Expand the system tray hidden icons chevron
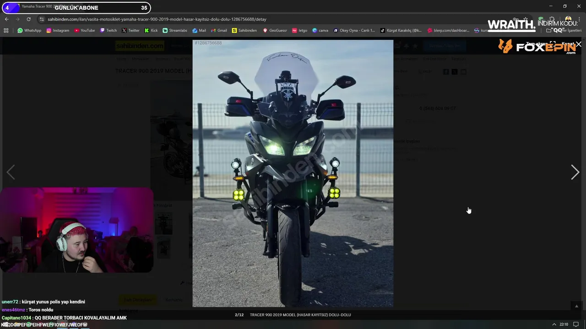586x329 pixels. point(554,324)
